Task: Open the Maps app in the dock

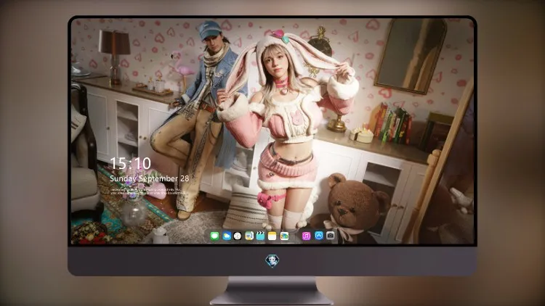Action: tap(249, 236)
